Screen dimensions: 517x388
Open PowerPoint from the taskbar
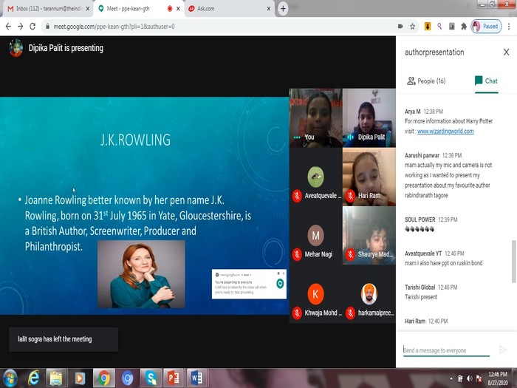pyautogui.click(x=174, y=378)
